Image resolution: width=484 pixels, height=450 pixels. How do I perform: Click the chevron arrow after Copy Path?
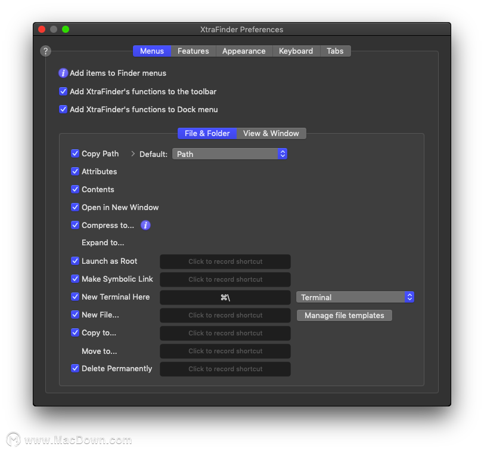pyautogui.click(x=133, y=153)
